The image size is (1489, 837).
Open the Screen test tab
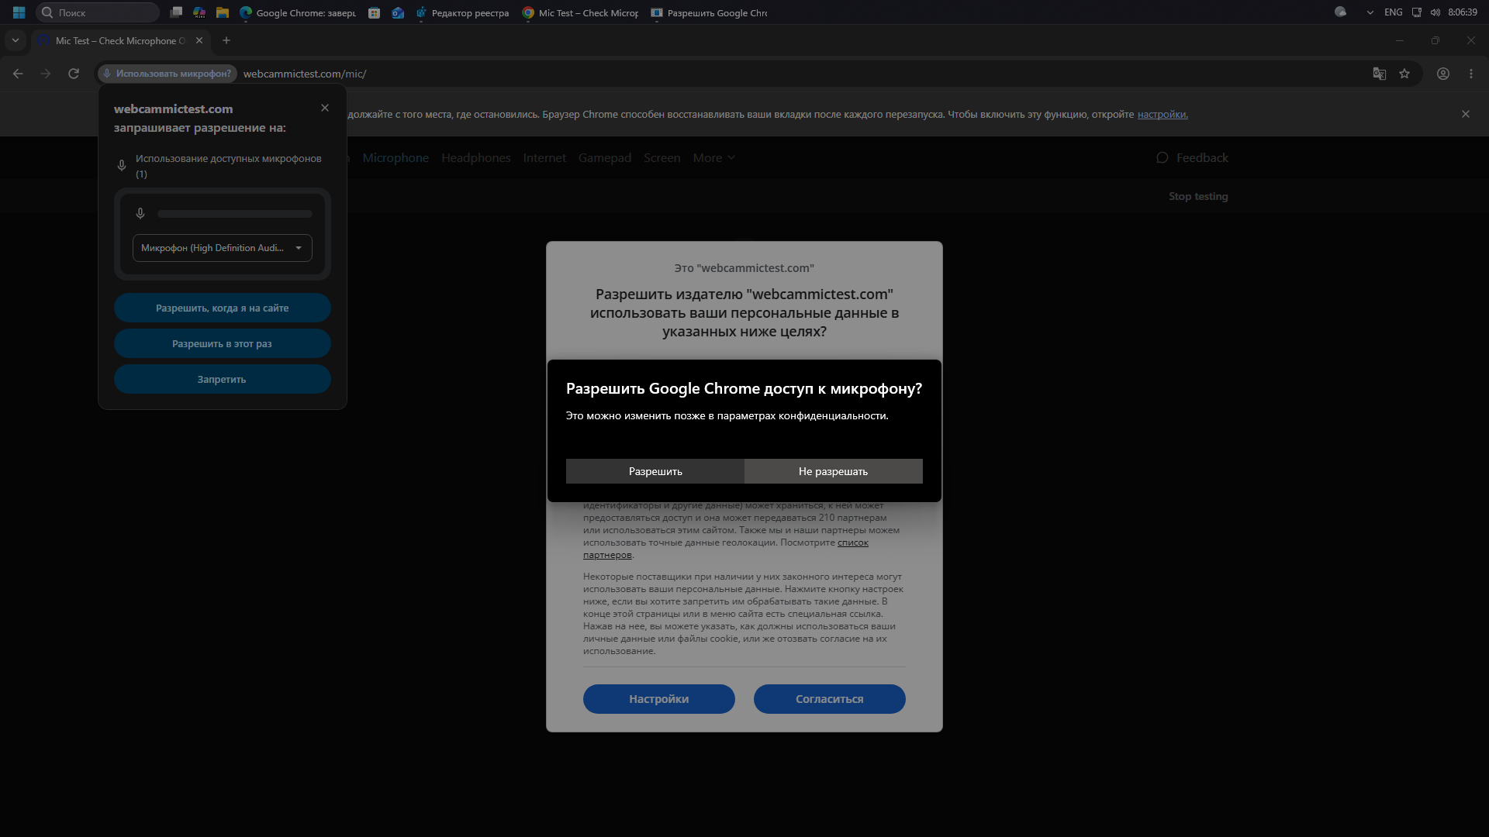click(662, 157)
